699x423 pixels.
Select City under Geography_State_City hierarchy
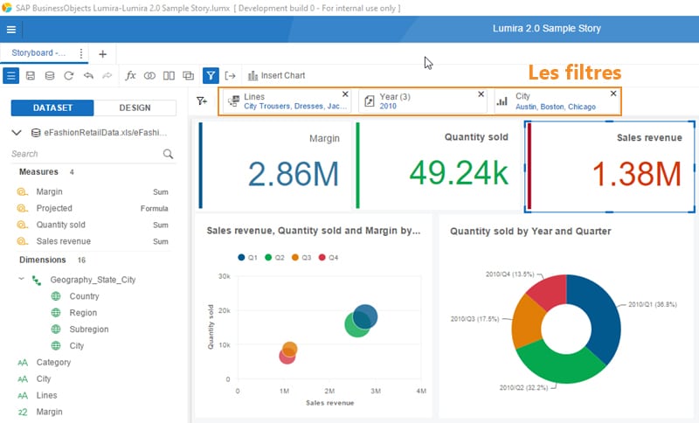point(76,346)
